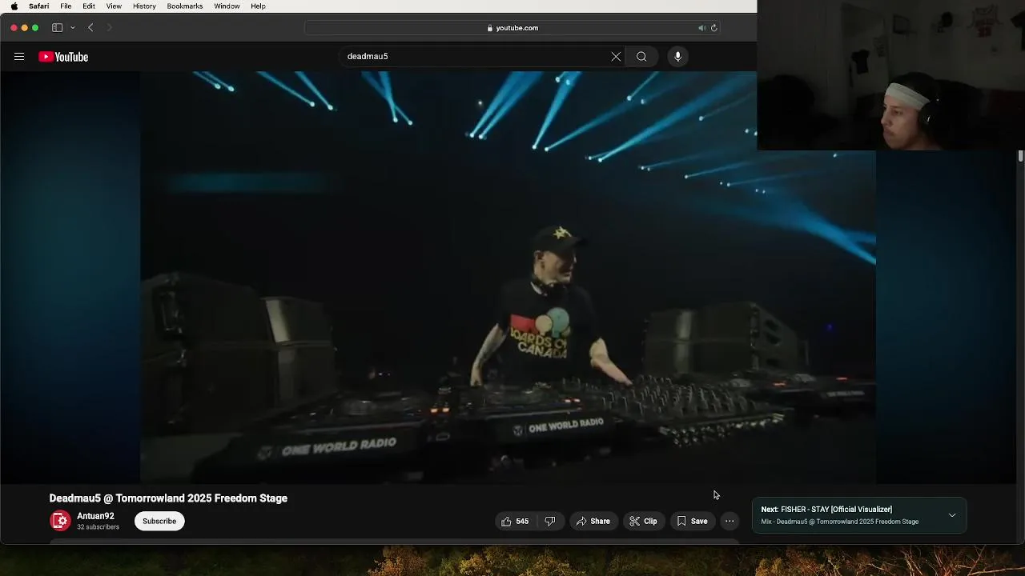Share this video
Image resolution: width=1025 pixels, height=576 pixels.
tap(593, 521)
